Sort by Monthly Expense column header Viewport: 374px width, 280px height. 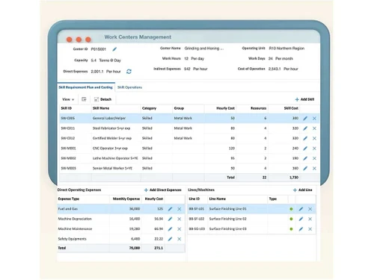pos(126,199)
